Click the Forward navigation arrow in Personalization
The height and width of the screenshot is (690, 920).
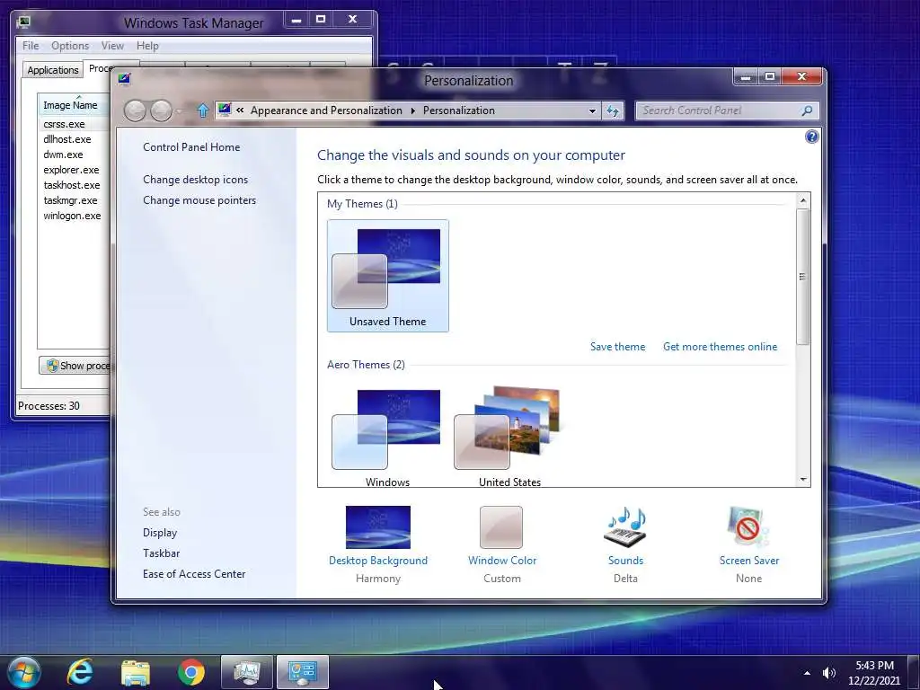coord(162,111)
